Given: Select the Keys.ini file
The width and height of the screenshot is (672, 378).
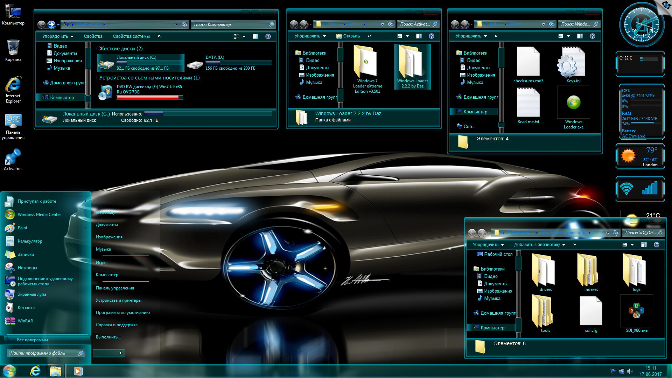Looking at the screenshot, I should click(x=573, y=65).
